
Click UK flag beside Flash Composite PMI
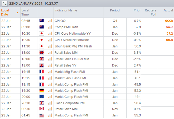point(42,103)
